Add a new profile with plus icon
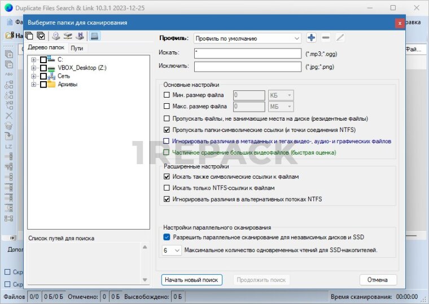The width and height of the screenshot is (429, 304). tap(311, 38)
